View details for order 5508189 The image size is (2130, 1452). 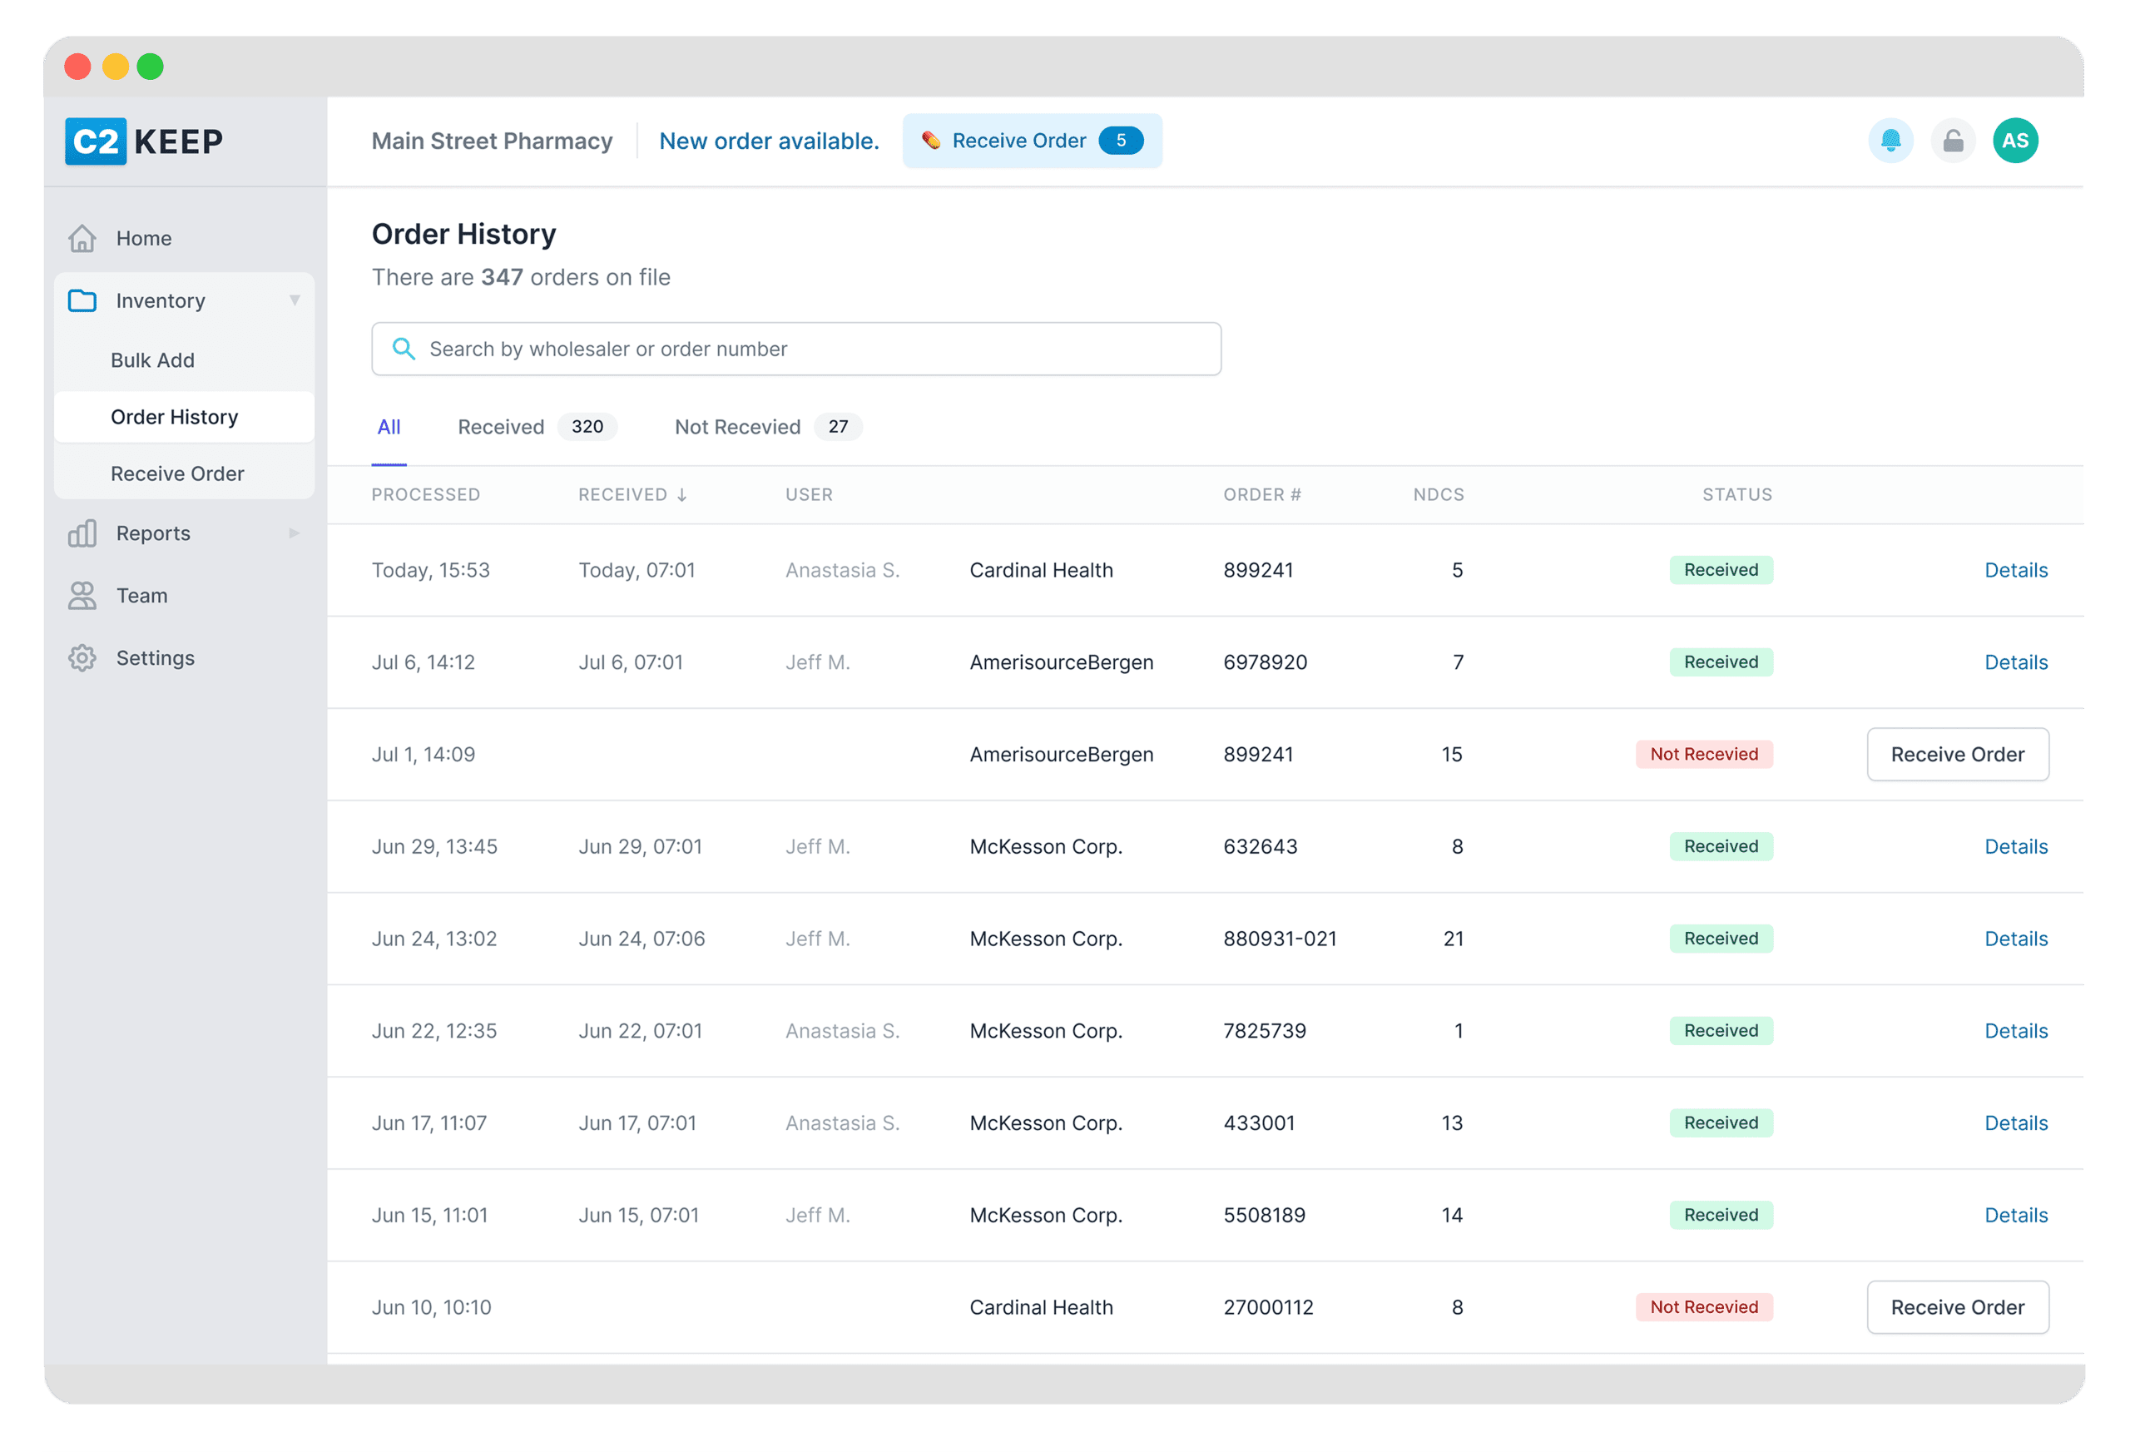pos(2015,1215)
